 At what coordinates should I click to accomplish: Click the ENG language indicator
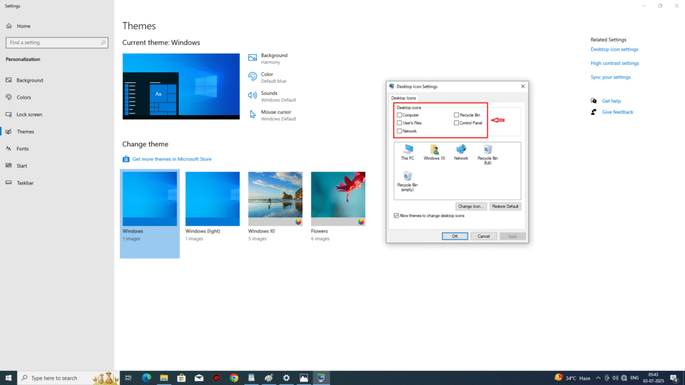(x=635, y=378)
